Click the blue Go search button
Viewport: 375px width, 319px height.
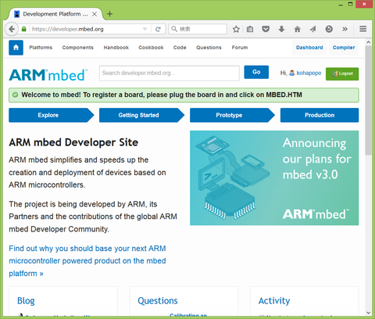coord(256,72)
